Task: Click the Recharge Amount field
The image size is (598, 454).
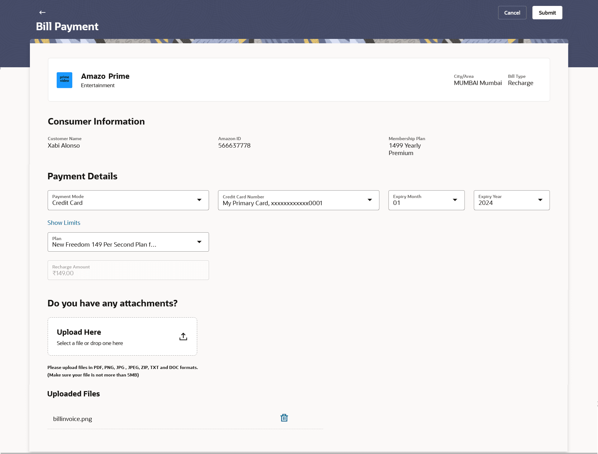Action: (x=128, y=270)
